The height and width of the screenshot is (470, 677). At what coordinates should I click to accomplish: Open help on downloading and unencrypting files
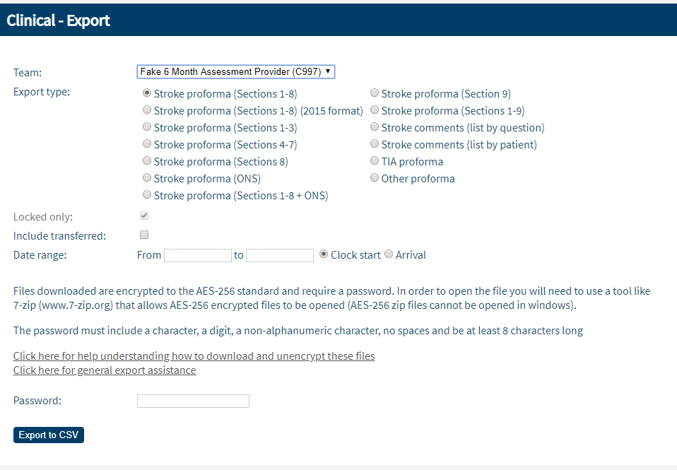[194, 356]
